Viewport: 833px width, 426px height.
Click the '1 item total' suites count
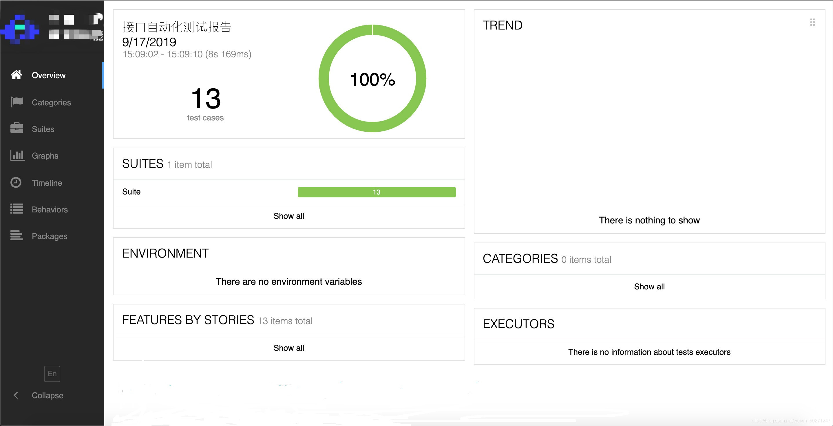[x=189, y=165]
